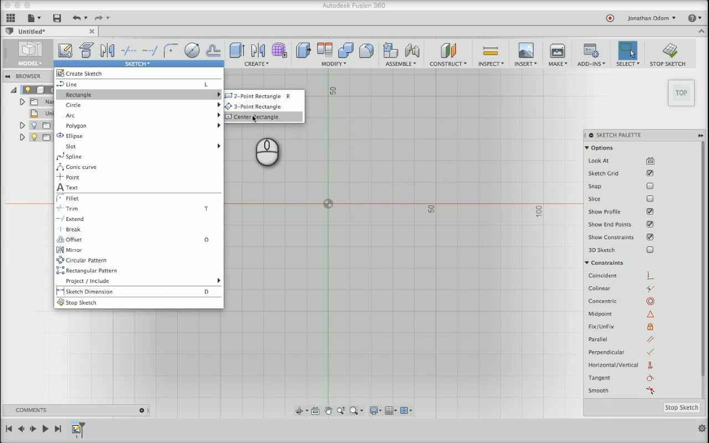
Task: Enable the Snap checkbox
Action: point(650,186)
